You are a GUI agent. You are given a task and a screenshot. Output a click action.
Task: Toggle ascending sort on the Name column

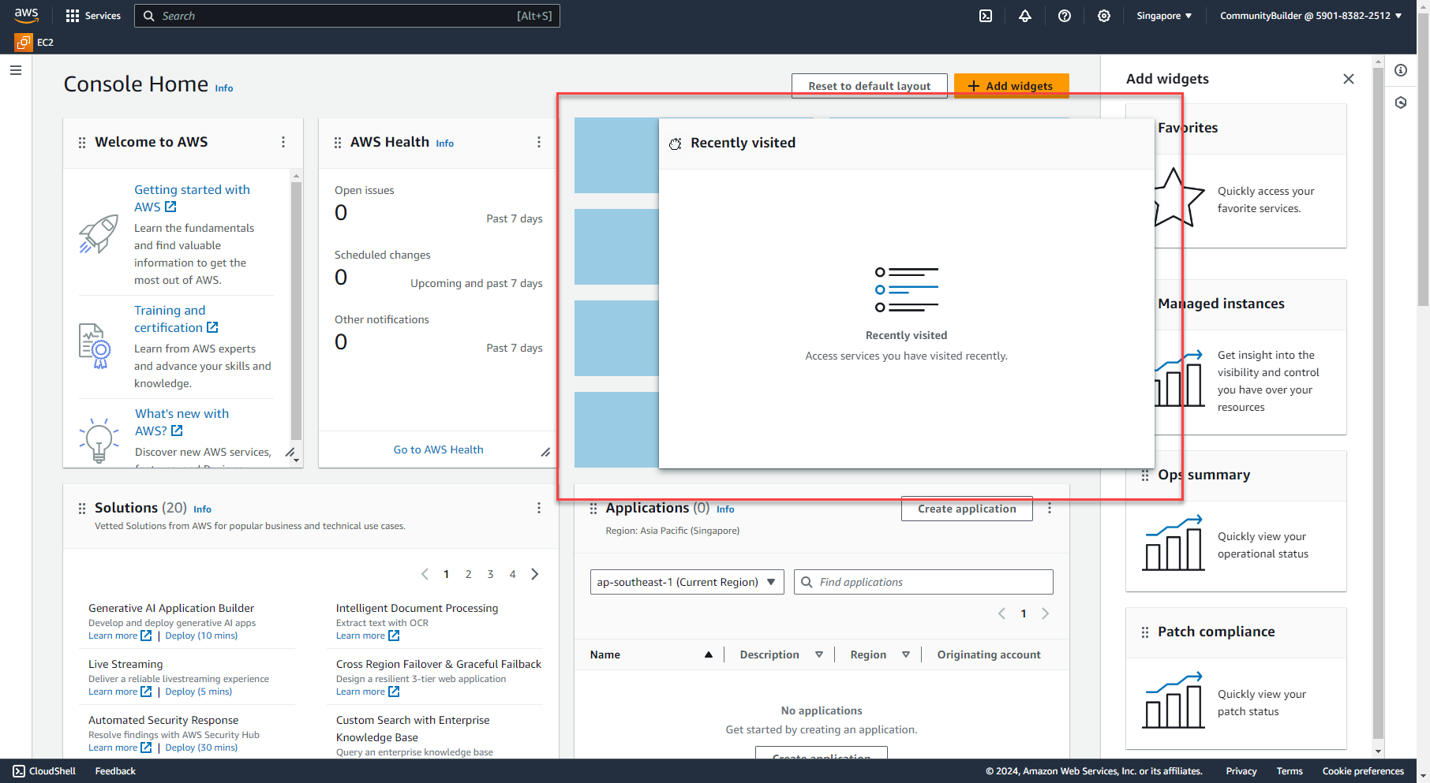point(709,654)
